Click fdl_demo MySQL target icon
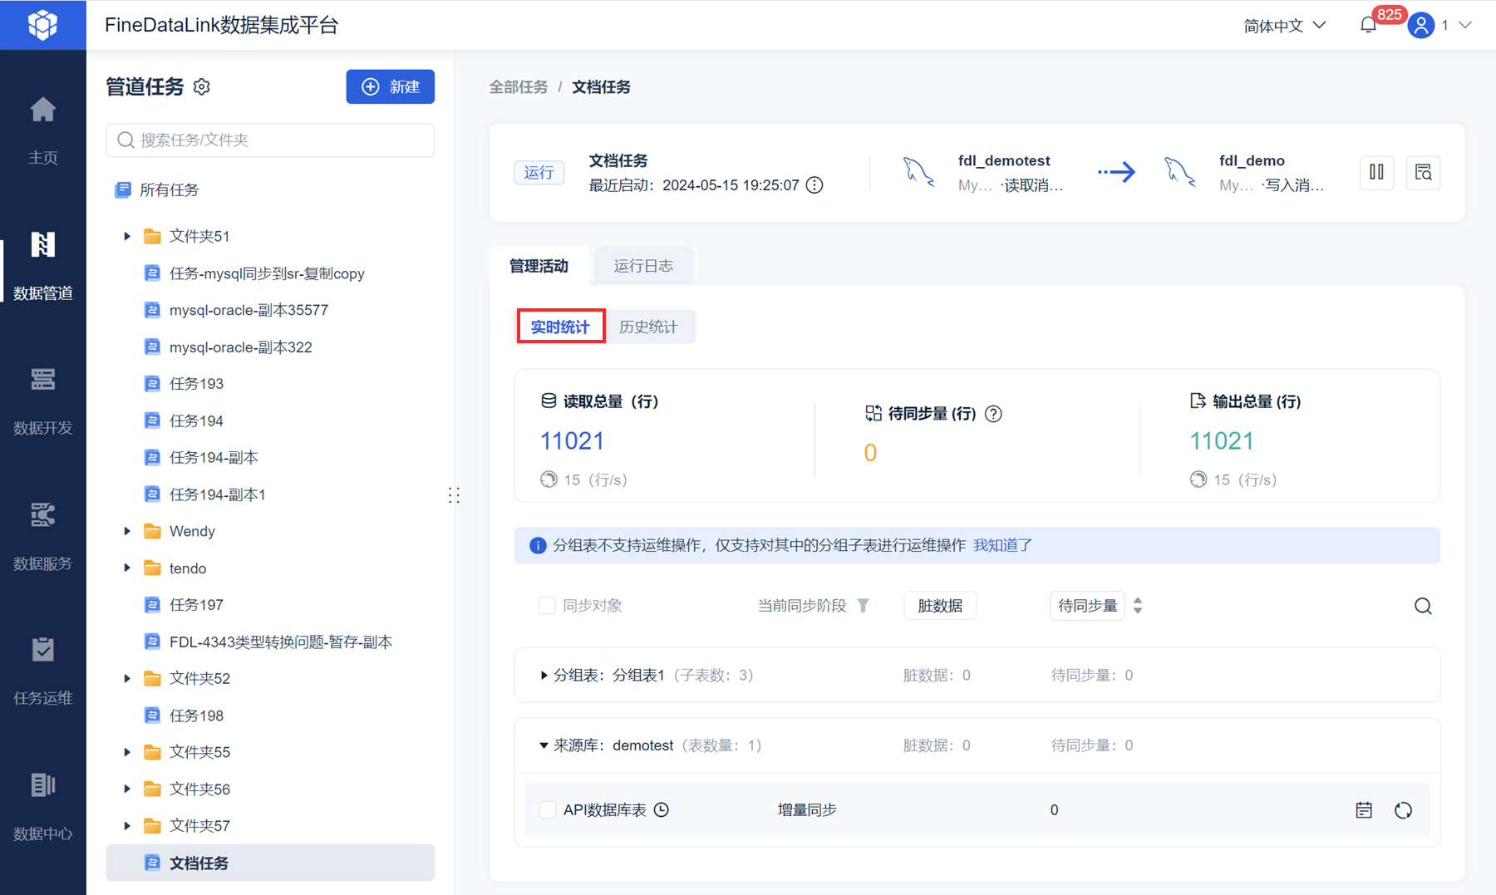This screenshot has width=1496, height=895. tap(1179, 172)
